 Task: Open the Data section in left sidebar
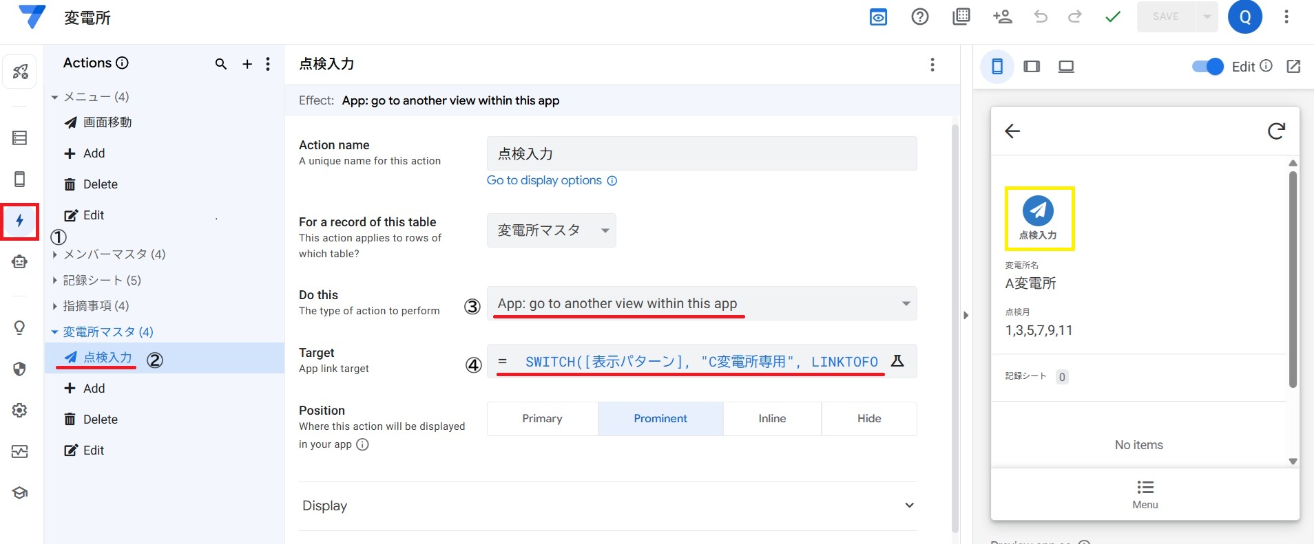click(19, 138)
